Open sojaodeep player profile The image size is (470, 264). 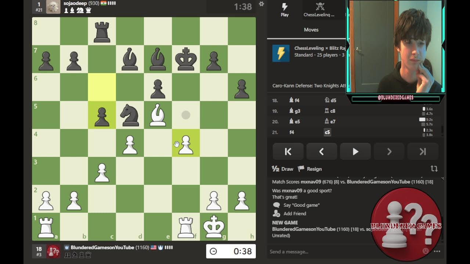point(75,3)
